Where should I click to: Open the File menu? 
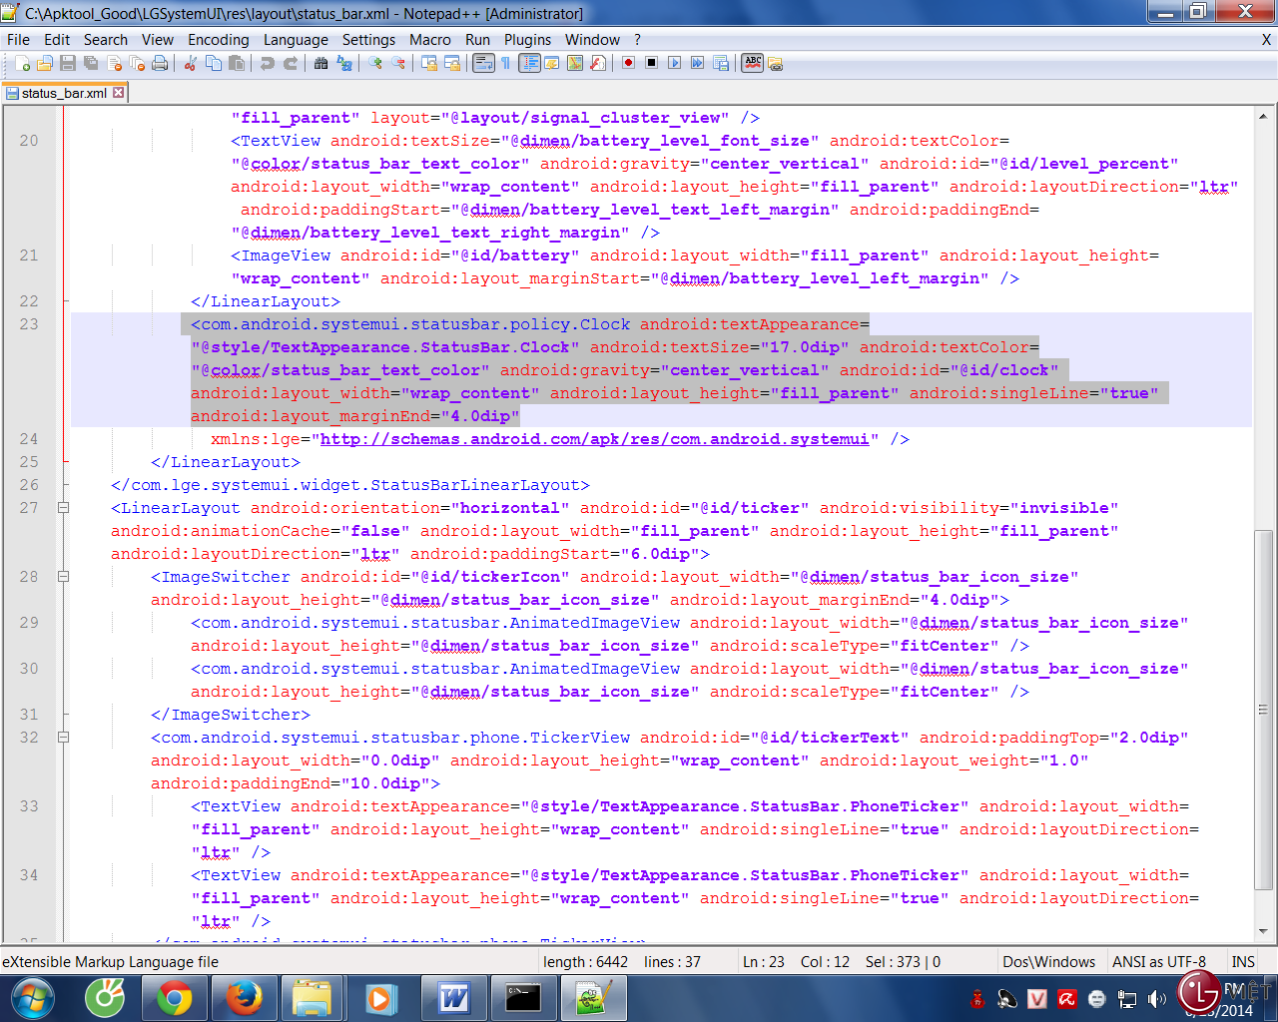(18, 40)
